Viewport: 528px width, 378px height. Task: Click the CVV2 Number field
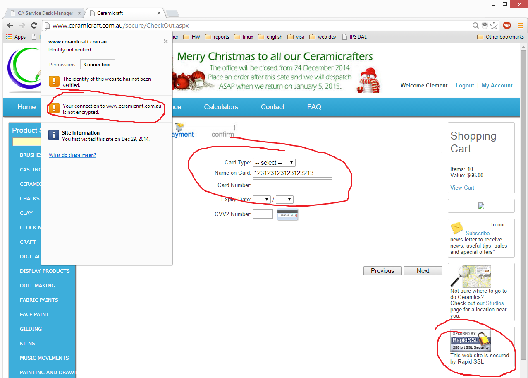click(x=263, y=214)
